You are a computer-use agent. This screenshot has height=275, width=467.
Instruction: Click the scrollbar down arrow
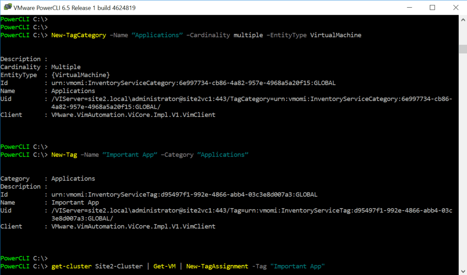point(463,271)
